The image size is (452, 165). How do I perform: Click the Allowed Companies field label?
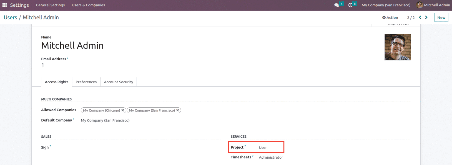click(x=59, y=110)
